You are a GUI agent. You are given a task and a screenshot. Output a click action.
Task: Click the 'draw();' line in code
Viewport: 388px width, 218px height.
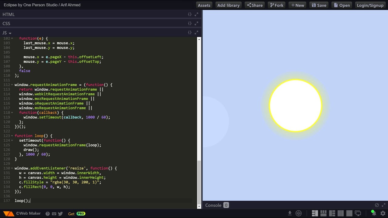pos(31,150)
